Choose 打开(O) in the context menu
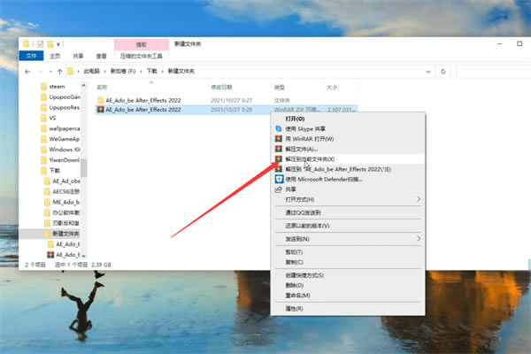 pyautogui.click(x=348, y=119)
